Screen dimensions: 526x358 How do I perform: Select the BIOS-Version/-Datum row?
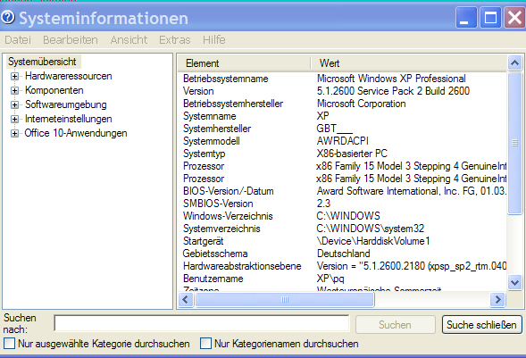point(342,191)
